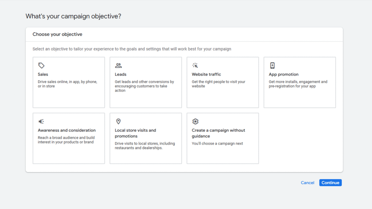The image size is (372, 209).
Task: Click the App promotion phone icon
Action: [x=272, y=65]
